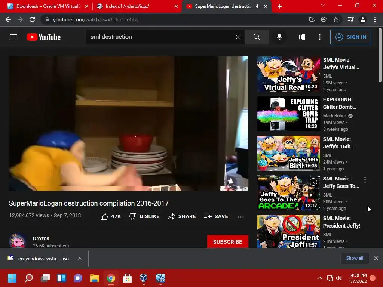This screenshot has width=383, height=287.
Task: Open Widgets from the taskbar
Action: (x=62, y=278)
